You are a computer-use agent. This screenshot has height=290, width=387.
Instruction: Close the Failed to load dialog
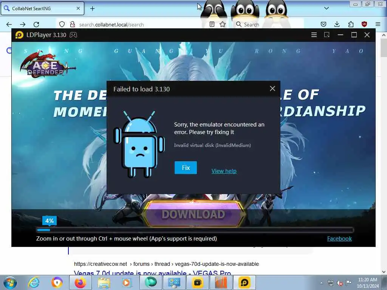click(x=272, y=88)
